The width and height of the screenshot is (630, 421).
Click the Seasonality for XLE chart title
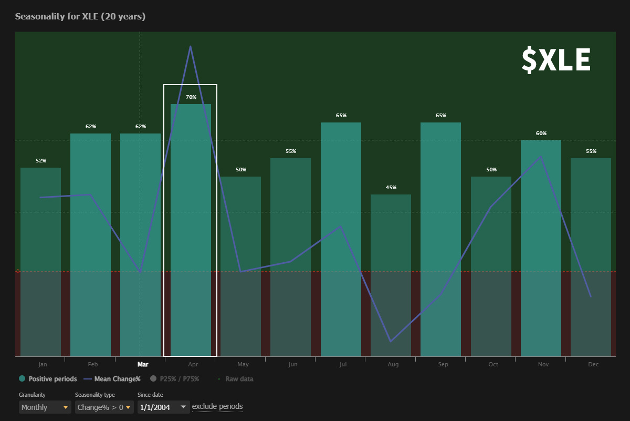click(x=80, y=16)
